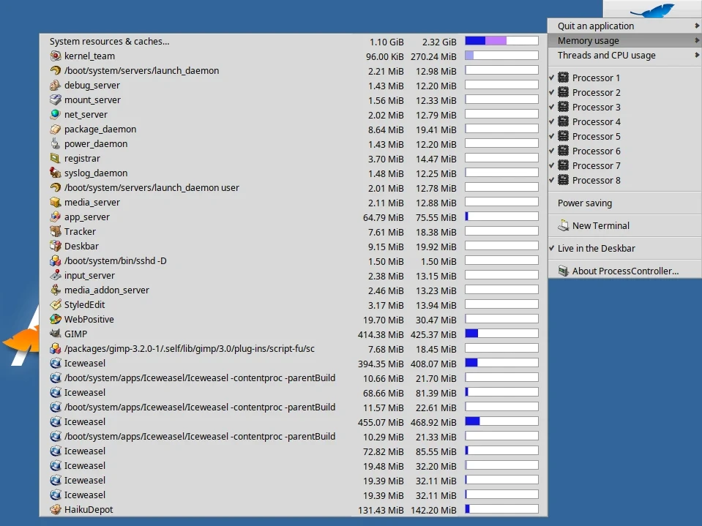Click the GIMP icon in the process list
702x526 pixels.
56,334
